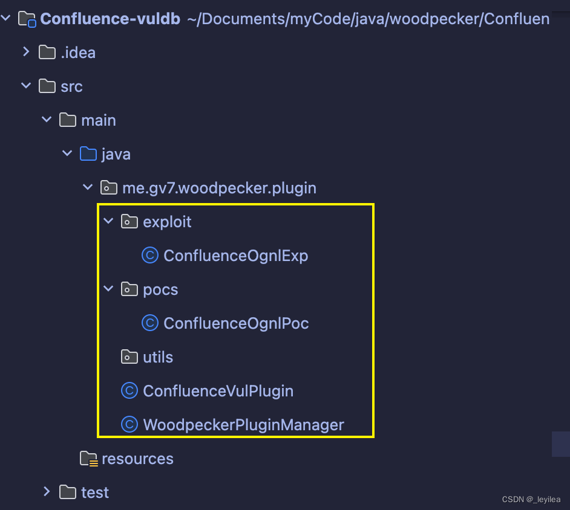
Task: Open the WoodpeckerPluginManager class
Action: 243,424
